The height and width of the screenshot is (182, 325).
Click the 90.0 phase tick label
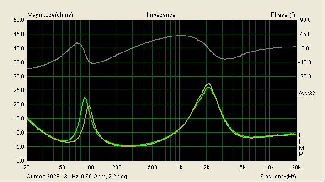tap(306, 20)
